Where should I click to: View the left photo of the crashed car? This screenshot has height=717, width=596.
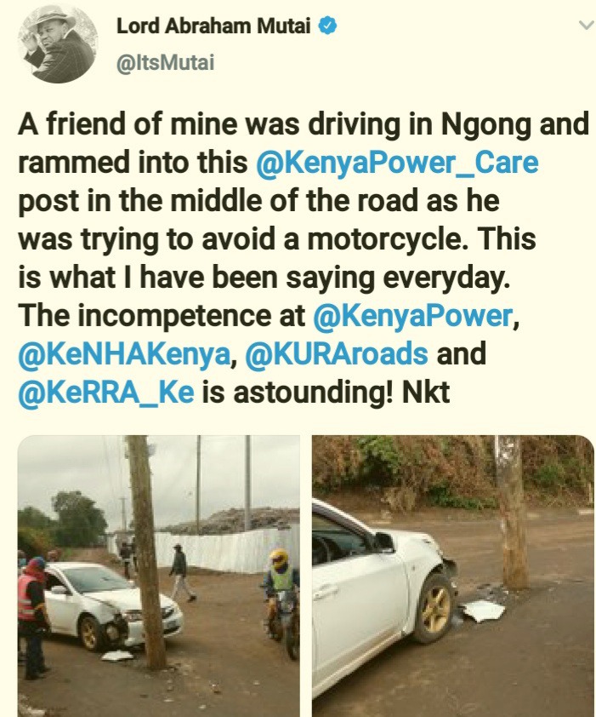click(x=158, y=576)
